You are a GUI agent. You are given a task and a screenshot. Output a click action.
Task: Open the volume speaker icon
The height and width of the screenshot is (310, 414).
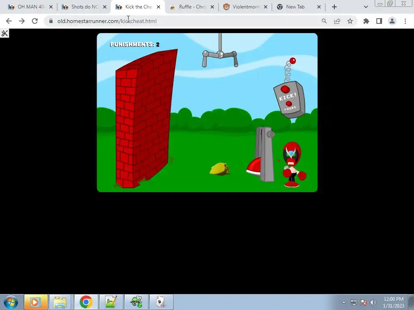tap(373, 303)
